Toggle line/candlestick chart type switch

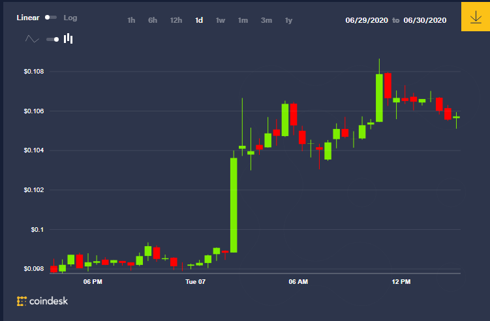pyautogui.click(x=52, y=39)
